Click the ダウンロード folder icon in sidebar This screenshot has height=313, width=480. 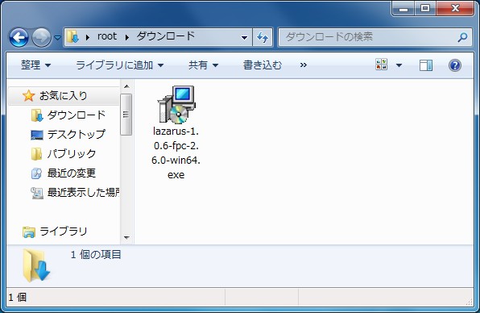click(37, 115)
